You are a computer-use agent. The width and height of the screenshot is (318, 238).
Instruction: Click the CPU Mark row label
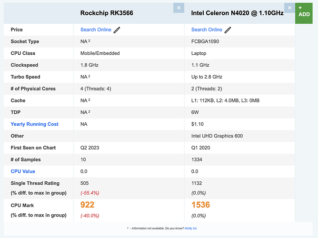22,205
